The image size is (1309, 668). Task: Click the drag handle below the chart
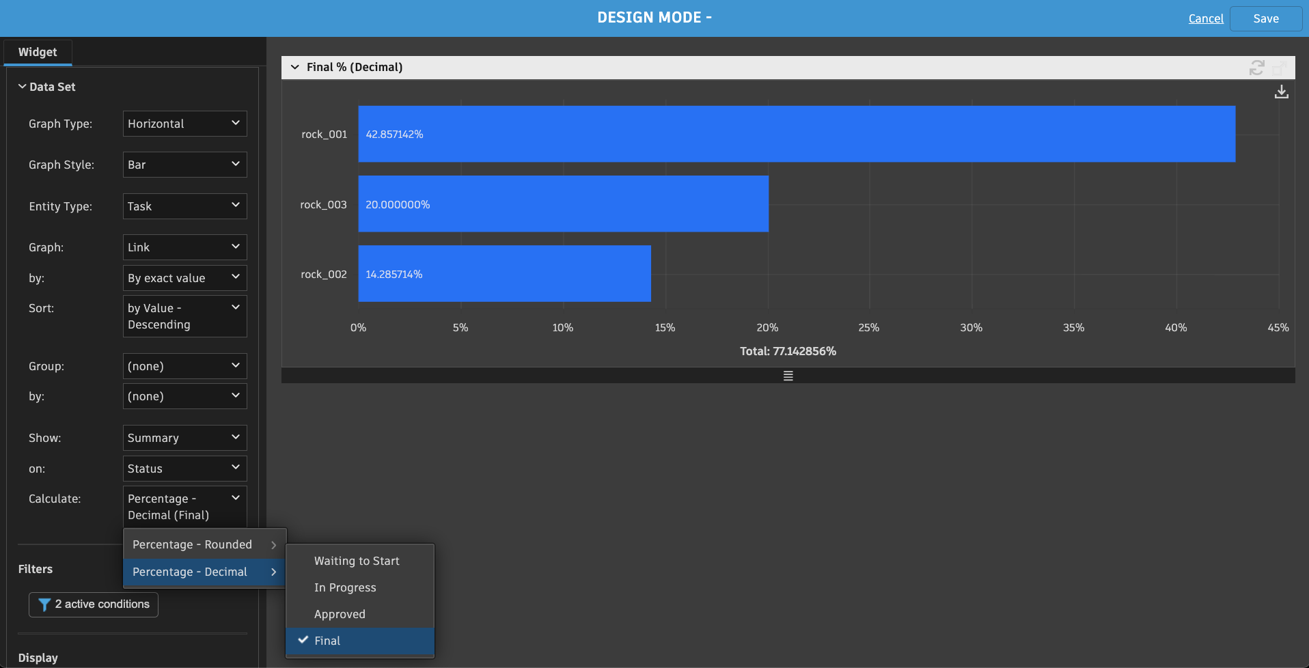click(788, 375)
